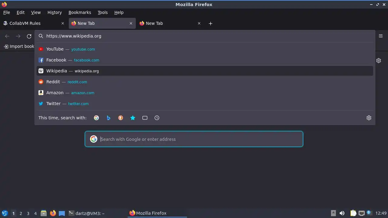The image size is (388, 218).
Task: Open search settings gear in dropdown
Action: [369, 118]
